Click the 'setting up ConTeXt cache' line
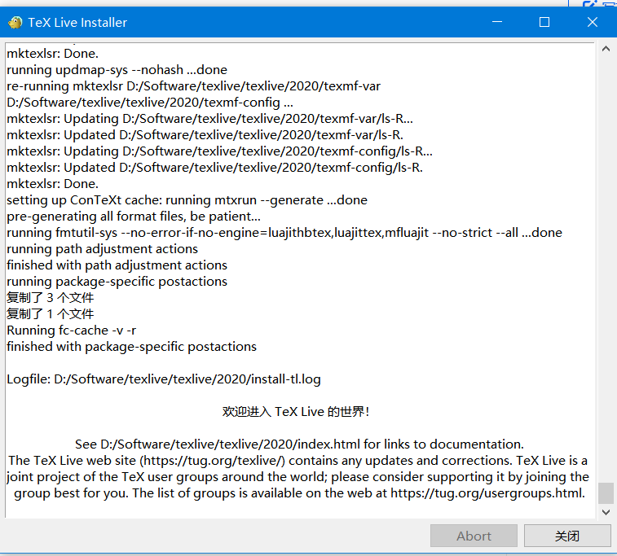The height and width of the screenshot is (556, 617). click(x=187, y=200)
